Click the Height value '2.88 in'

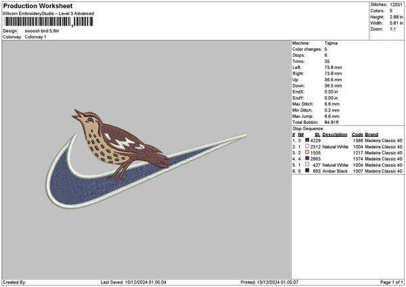tap(396, 17)
